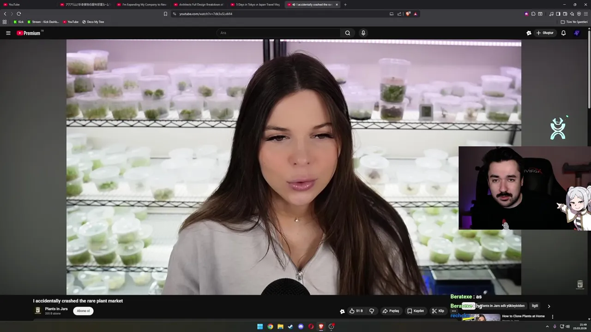Screen dimensions: 591x332
Task: Reload the current page
Action: (19, 14)
